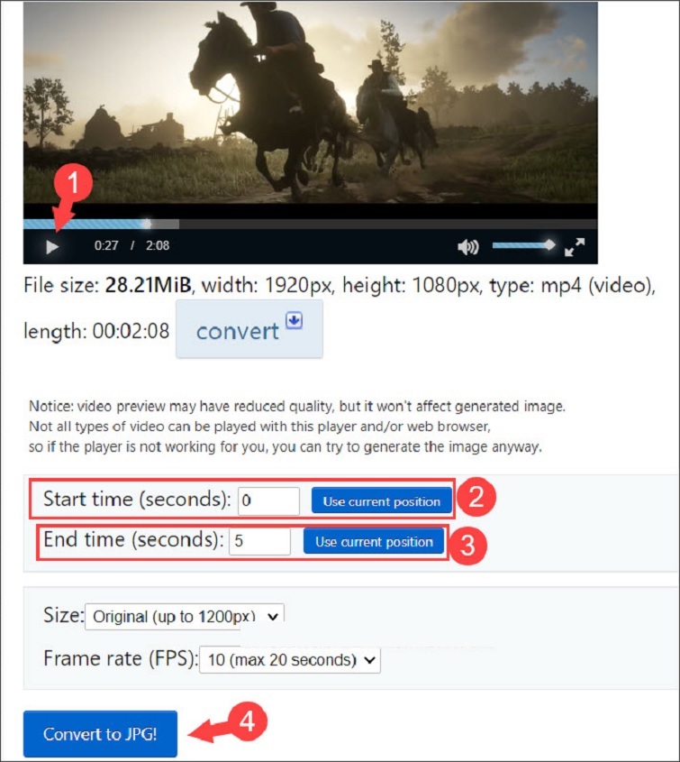Open the Size dropdown
The height and width of the screenshot is (762, 680).
pos(185,617)
